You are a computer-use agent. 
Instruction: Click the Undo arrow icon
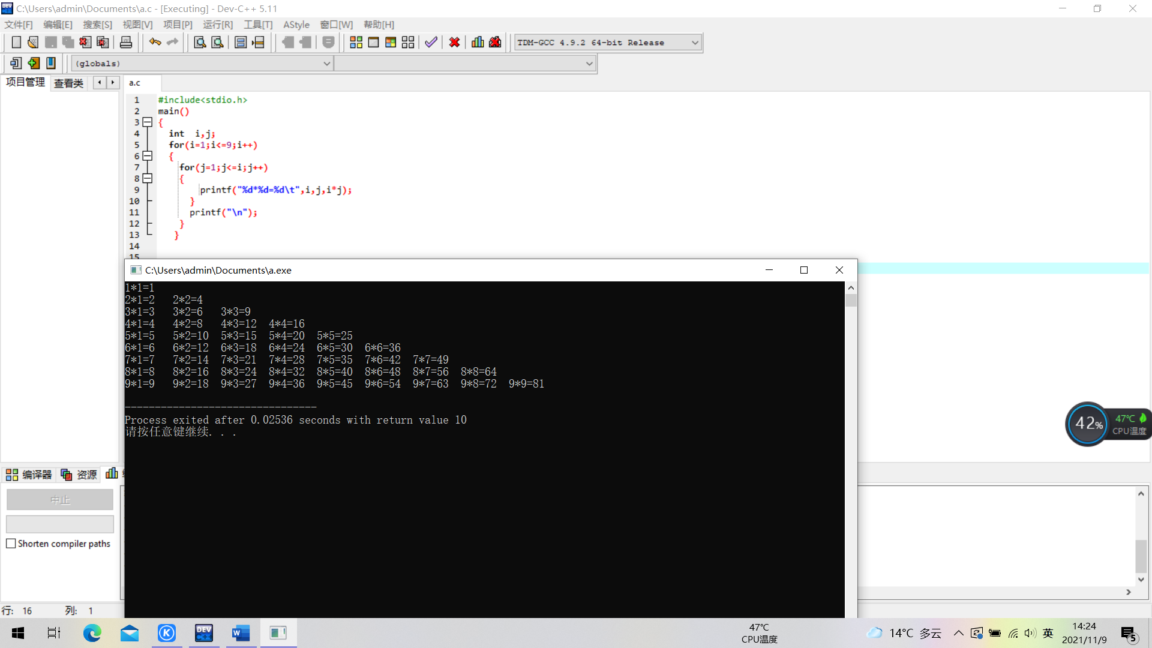pos(155,42)
